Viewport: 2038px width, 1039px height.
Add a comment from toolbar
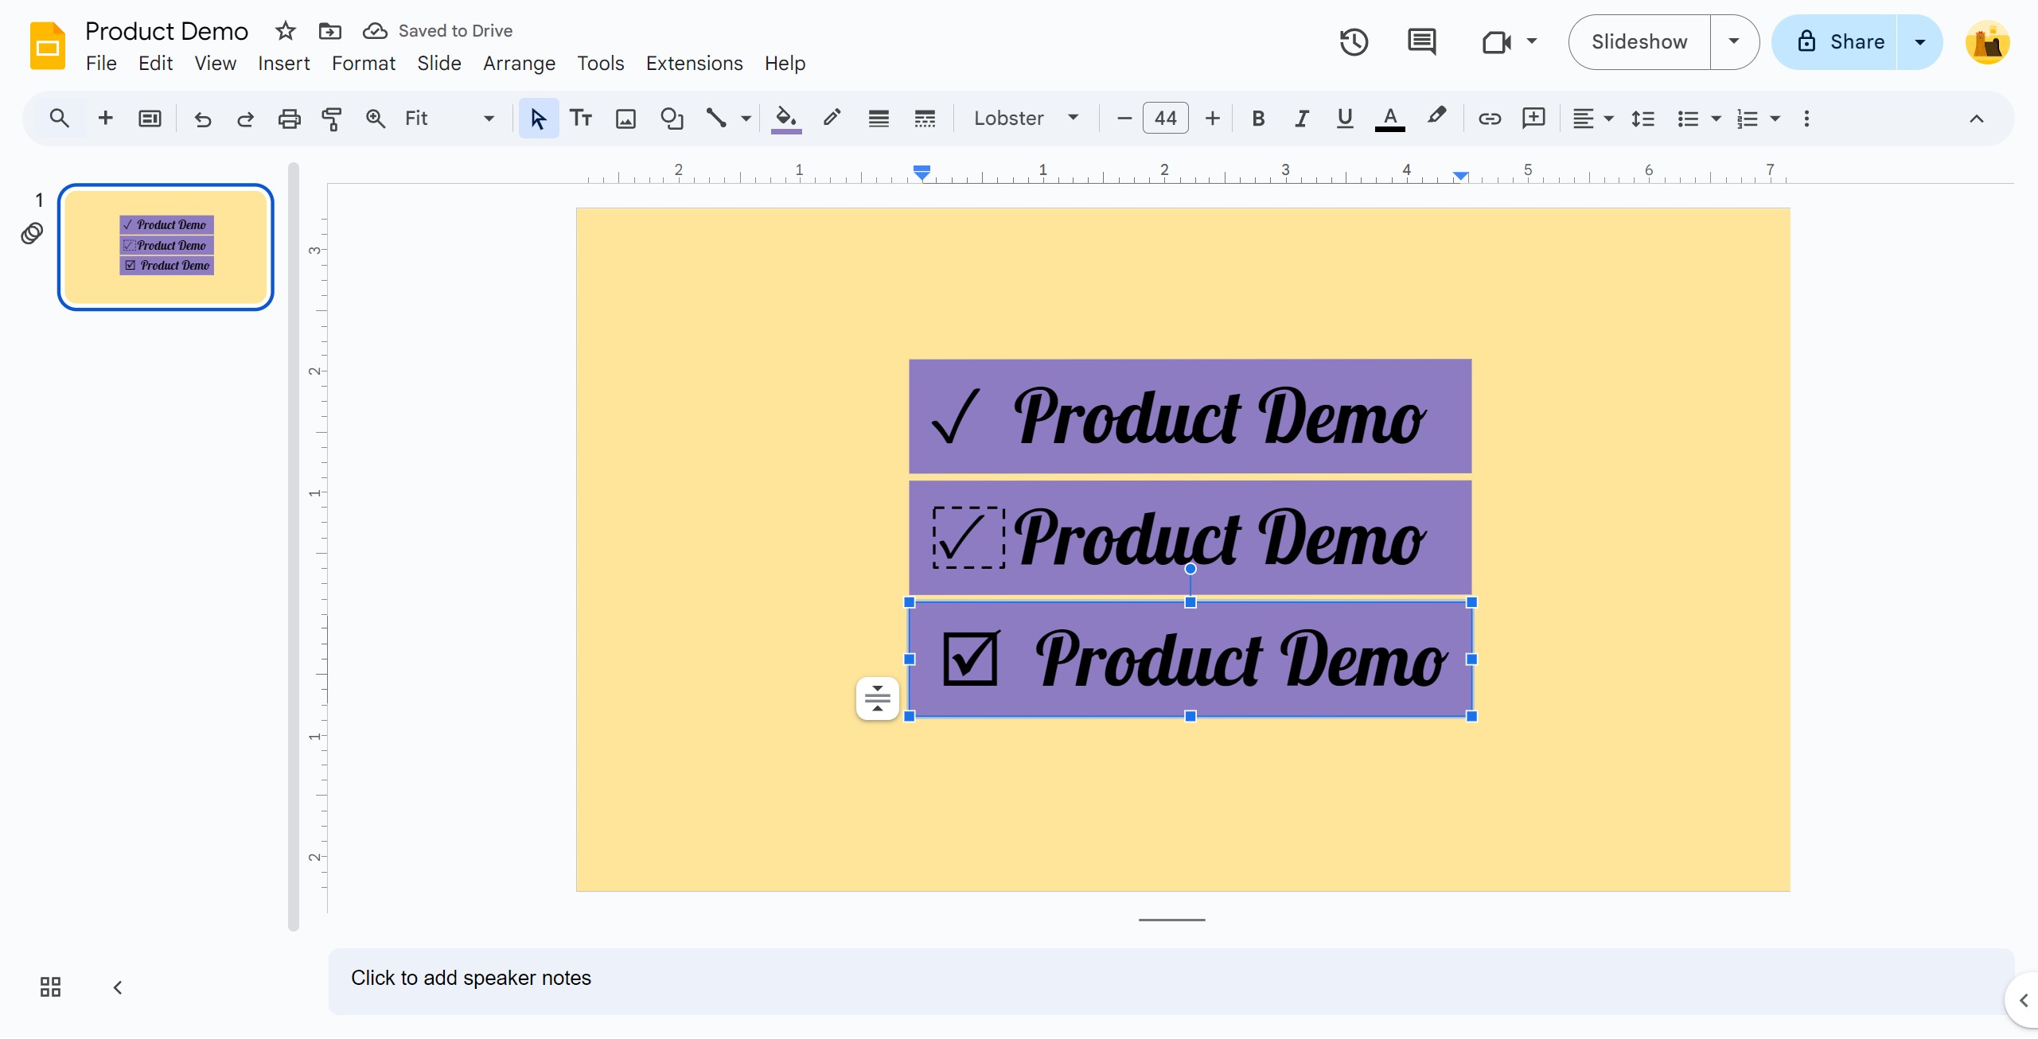1533,119
